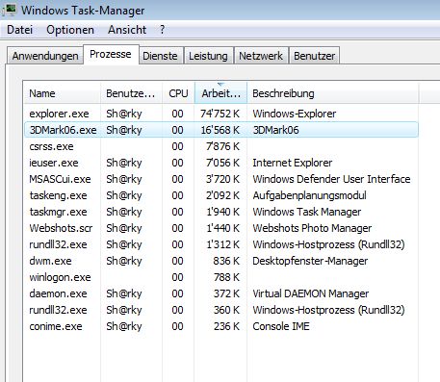Select the dwm.exe process
This screenshot has width=440, height=382.
pos(221,261)
